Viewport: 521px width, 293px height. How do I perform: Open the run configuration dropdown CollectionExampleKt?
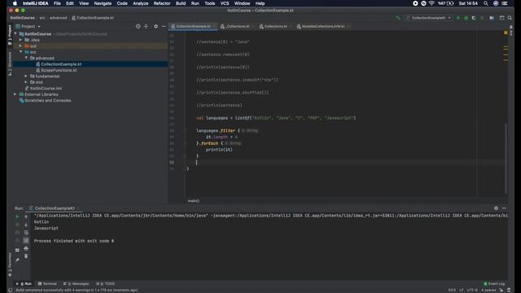pos(429,18)
